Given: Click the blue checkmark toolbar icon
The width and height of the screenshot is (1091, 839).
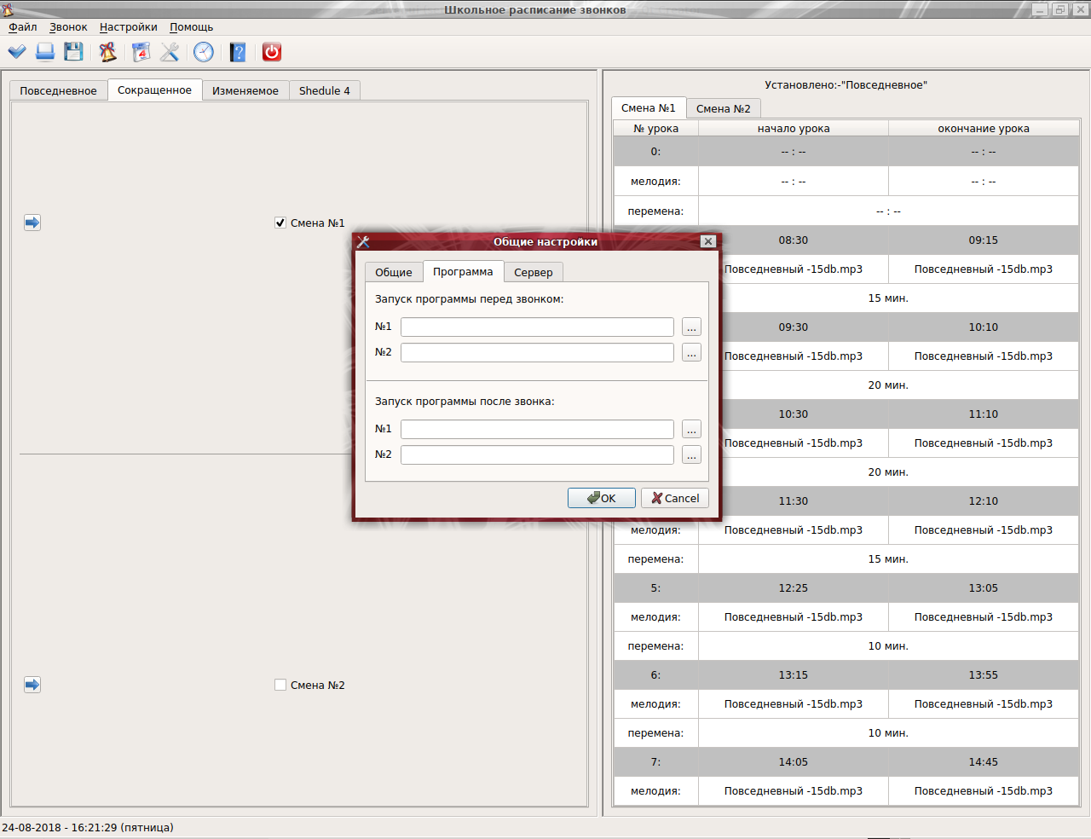Looking at the screenshot, I should point(17,52).
